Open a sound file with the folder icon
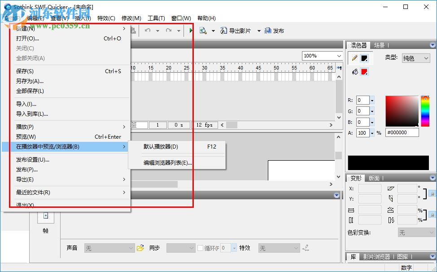437x272 pixels. 140,247
